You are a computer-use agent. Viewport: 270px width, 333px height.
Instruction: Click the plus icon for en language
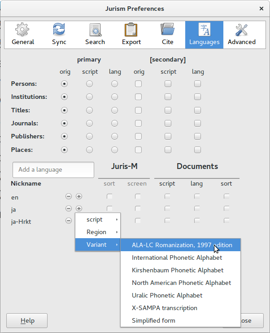[x=79, y=196]
